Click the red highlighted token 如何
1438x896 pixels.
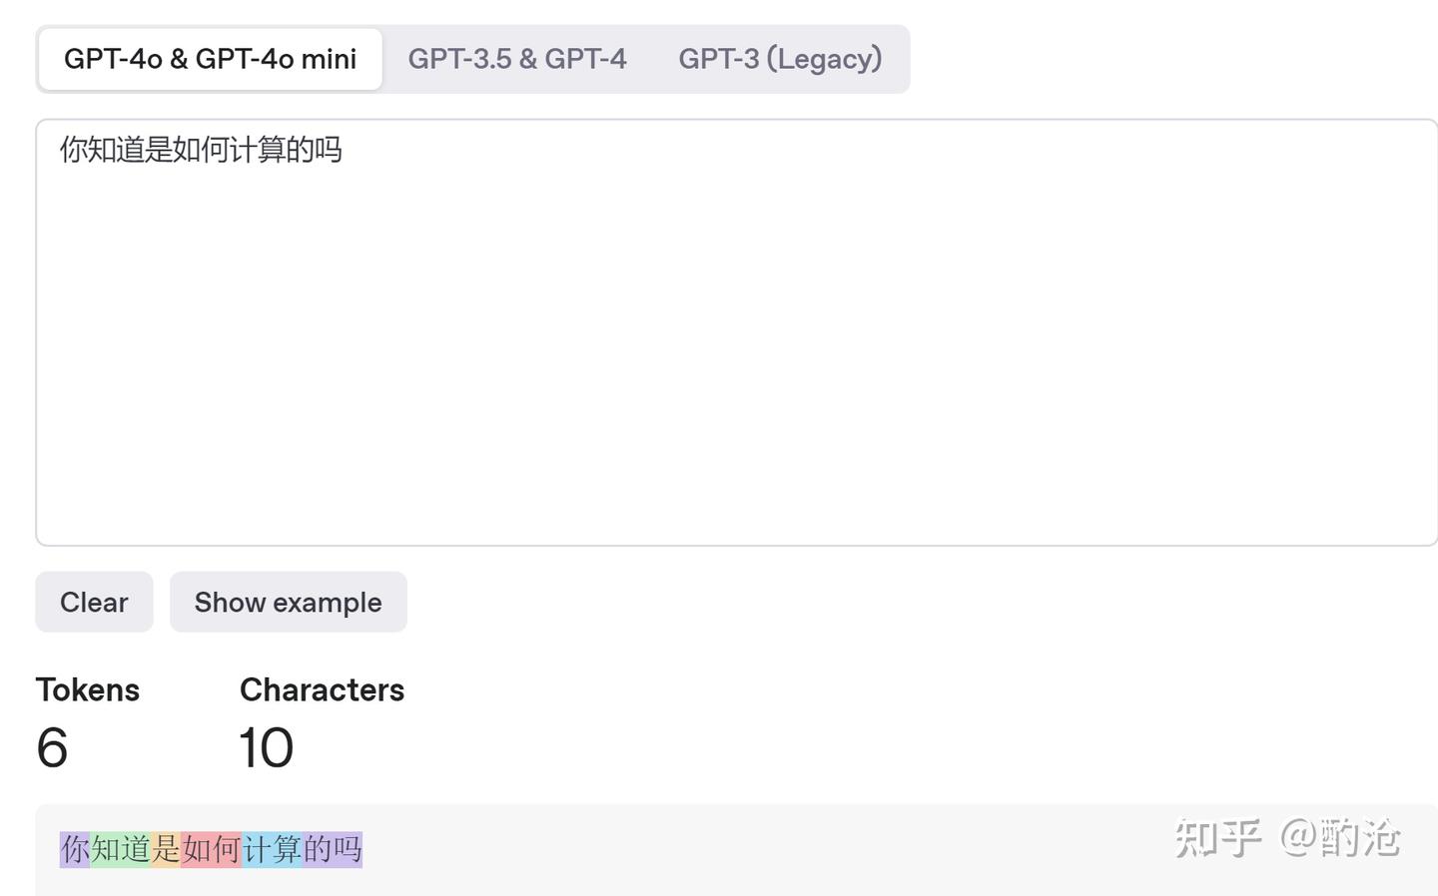212,849
